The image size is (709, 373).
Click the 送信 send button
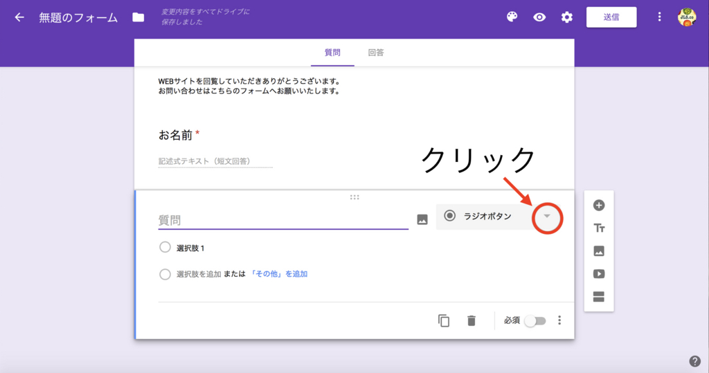point(611,17)
